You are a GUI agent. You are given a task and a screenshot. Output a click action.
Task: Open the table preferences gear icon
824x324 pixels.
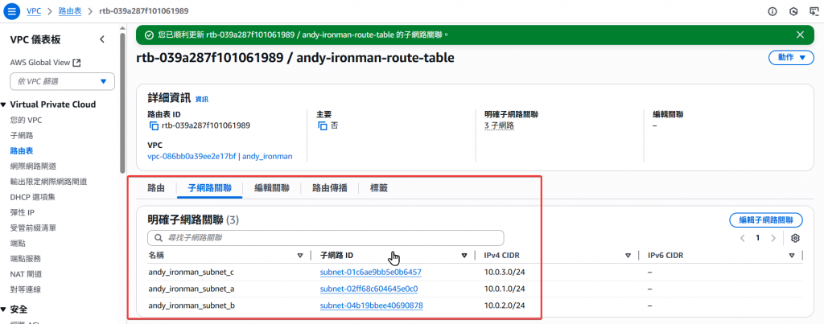pos(795,238)
